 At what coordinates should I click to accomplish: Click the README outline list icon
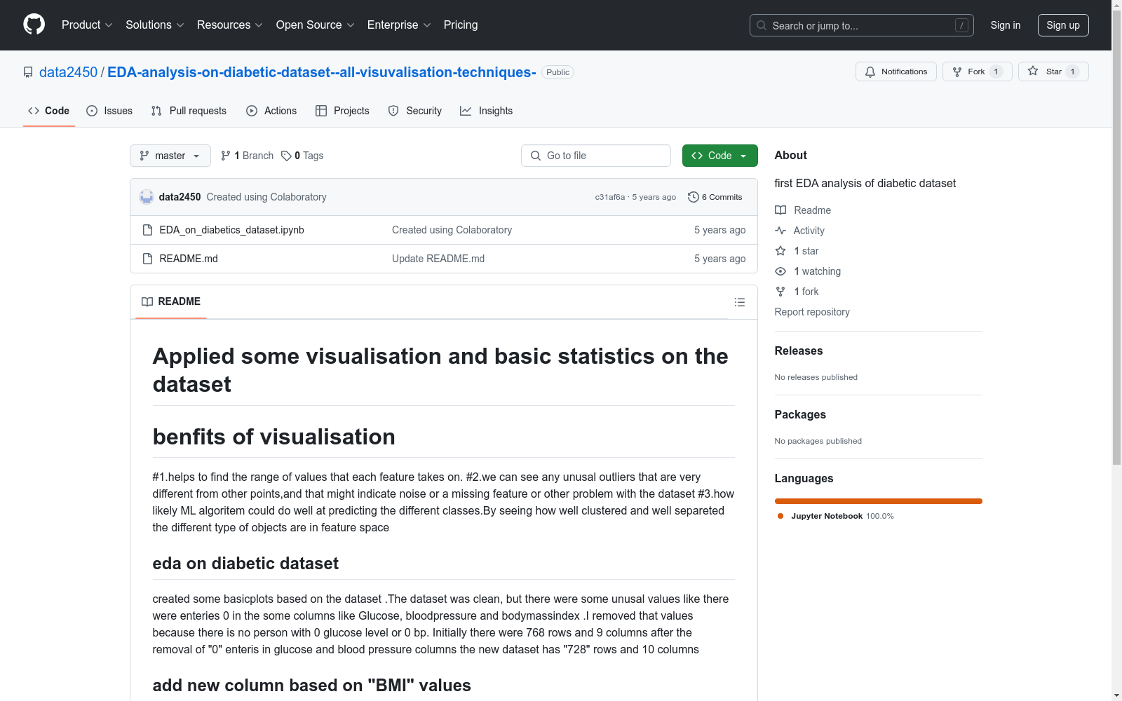(x=740, y=302)
